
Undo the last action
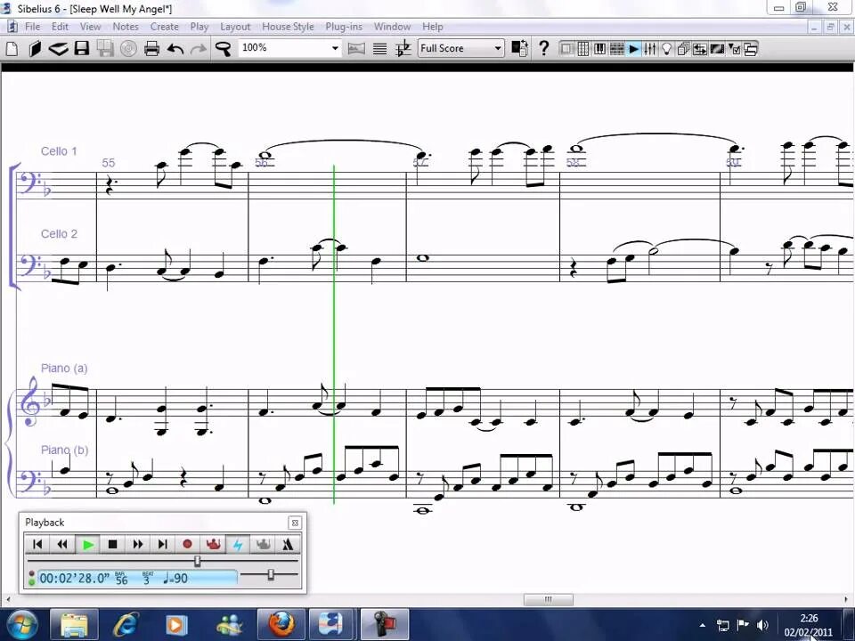175,48
